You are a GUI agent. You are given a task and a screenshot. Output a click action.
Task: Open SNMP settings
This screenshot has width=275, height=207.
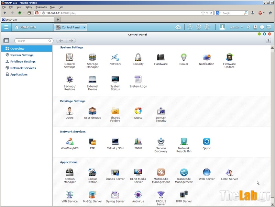[x=138, y=143]
